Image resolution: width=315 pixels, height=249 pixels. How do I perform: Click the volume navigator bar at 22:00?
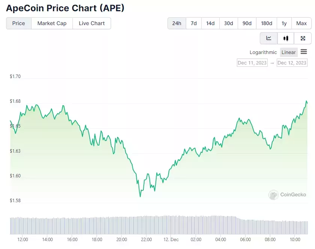[x=146, y=225]
